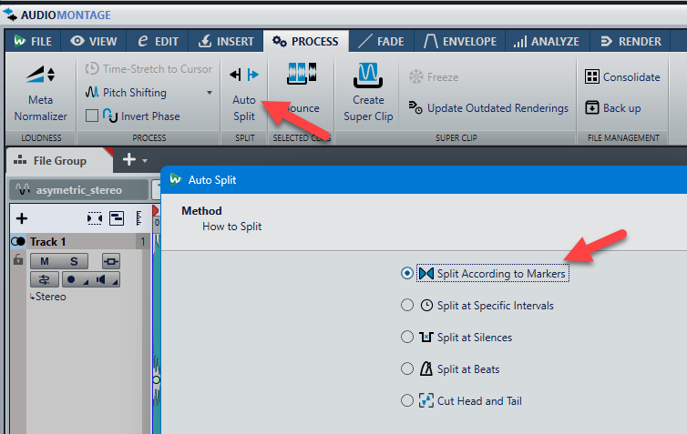Click the Back up button

pos(613,107)
